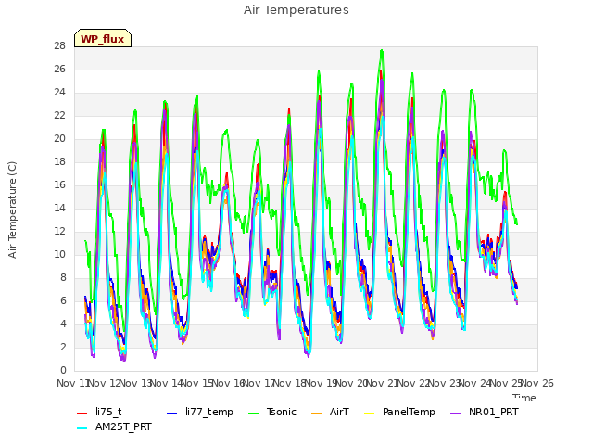This screenshot has height=445, width=593.
Task: Select the li77_temp legend entry
Action: tap(200, 412)
